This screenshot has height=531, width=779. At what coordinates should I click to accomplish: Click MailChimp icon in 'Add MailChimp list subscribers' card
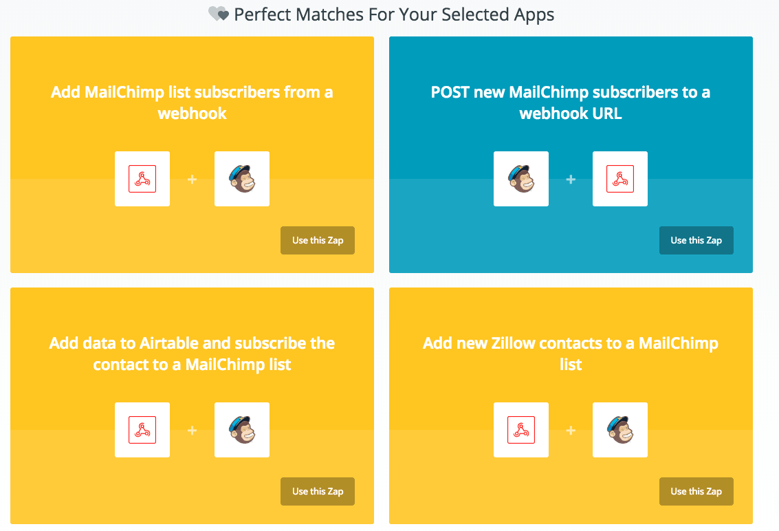click(x=242, y=179)
